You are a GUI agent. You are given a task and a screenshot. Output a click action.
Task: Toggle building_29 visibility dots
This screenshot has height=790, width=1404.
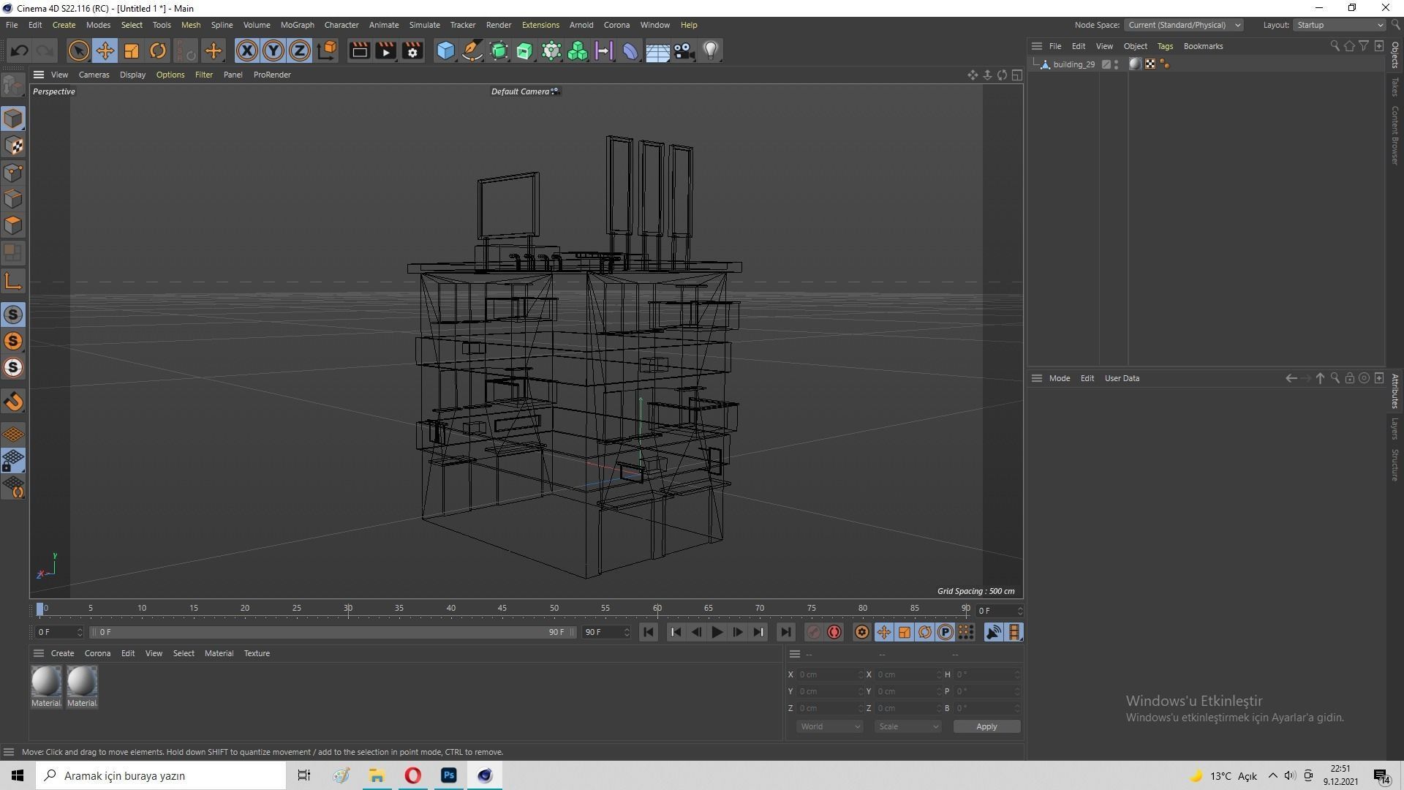point(1116,64)
